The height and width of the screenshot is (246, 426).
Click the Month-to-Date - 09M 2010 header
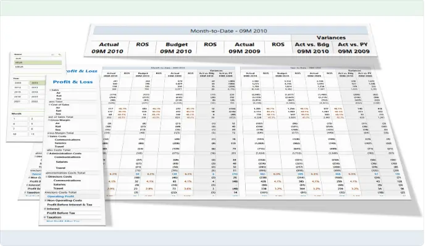coord(228,31)
